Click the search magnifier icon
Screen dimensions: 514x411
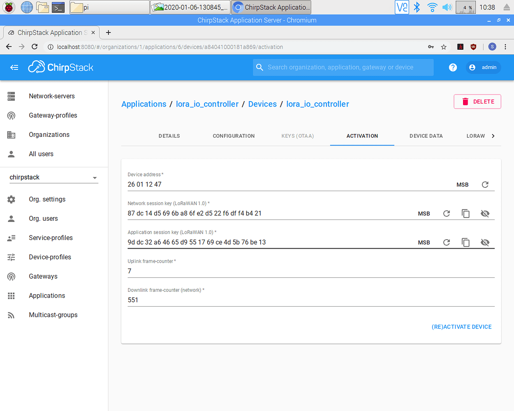[x=259, y=67]
